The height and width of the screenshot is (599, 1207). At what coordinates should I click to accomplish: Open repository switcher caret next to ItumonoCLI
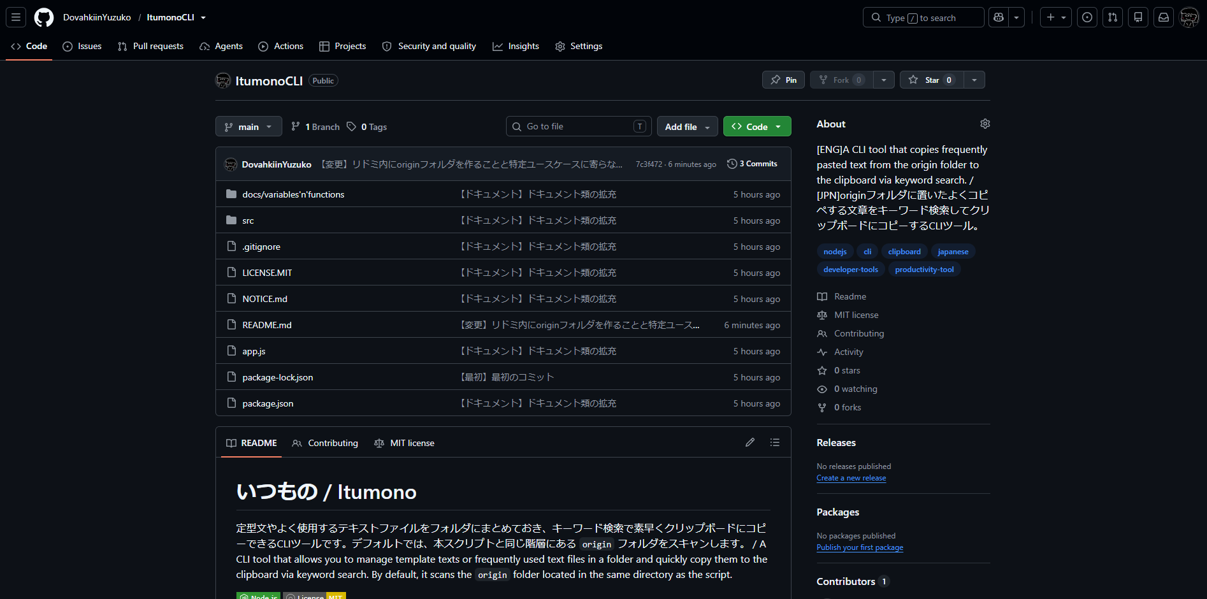point(203,17)
